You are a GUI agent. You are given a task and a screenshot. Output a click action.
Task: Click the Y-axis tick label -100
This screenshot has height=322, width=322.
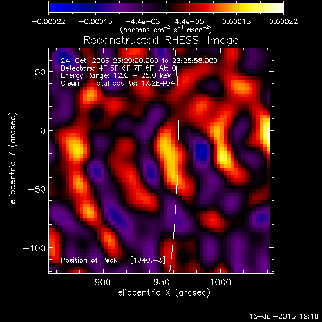(34, 248)
